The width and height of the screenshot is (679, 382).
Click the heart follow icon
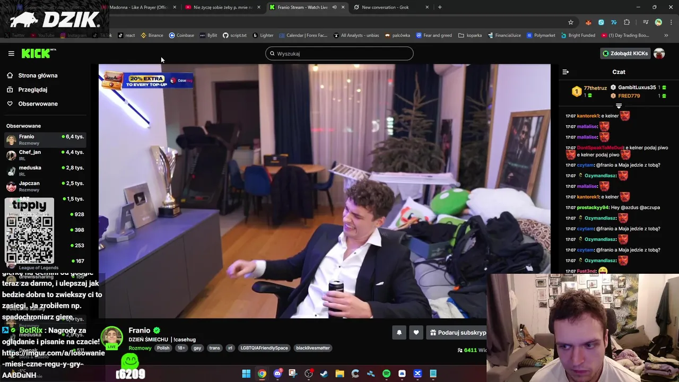(416, 333)
